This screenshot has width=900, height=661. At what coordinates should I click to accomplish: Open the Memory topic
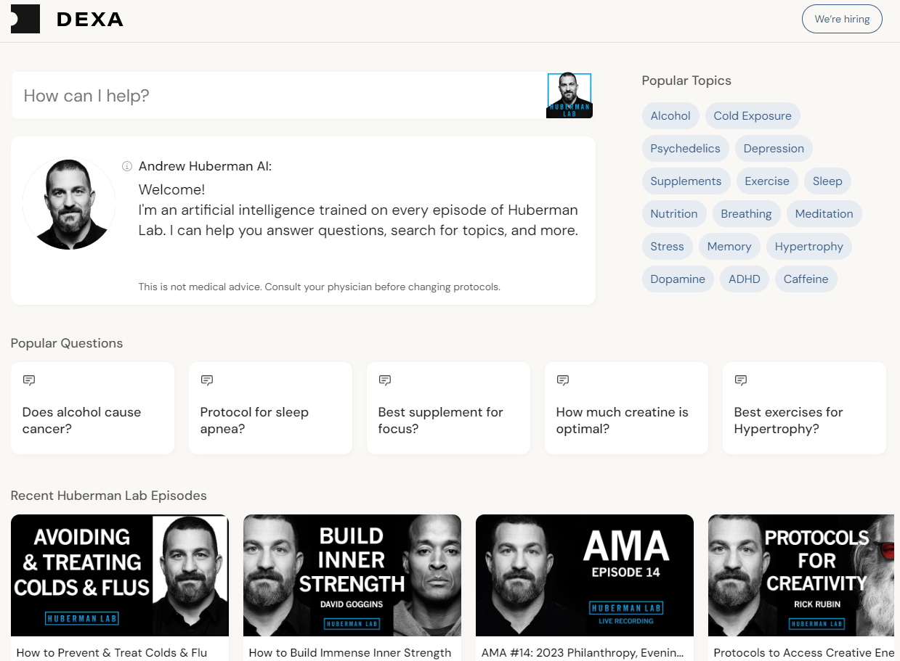729,247
